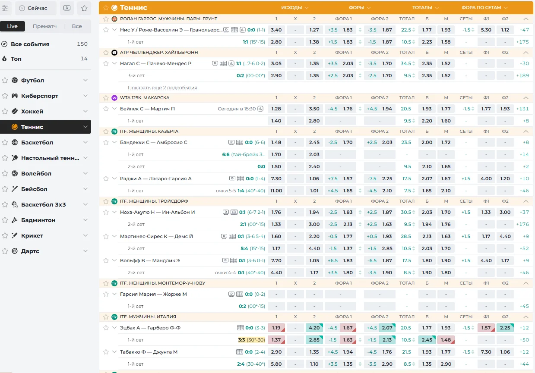Image resolution: width=535 pixels, height=373 pixels.
Task: Open live video for Нагал — Пачеко-Мендес
Action: pos(215,63)
